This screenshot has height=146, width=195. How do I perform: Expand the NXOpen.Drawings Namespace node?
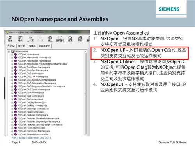(12, 109)
